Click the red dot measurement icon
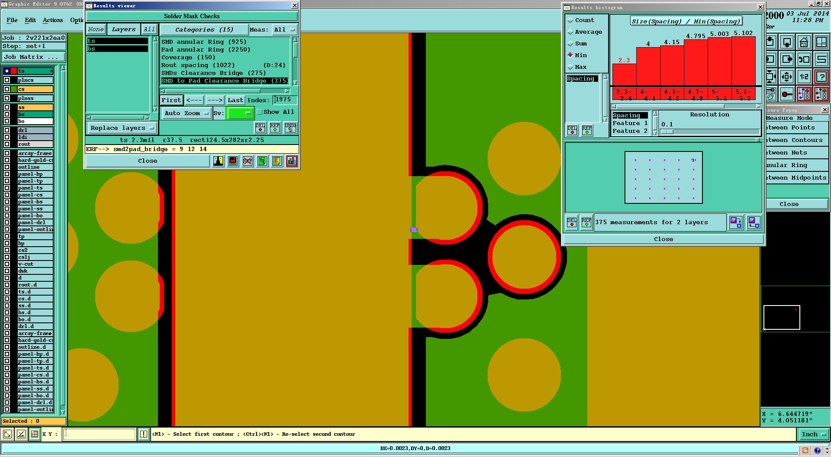The image size is (831, 457). [x=233, y=161]
